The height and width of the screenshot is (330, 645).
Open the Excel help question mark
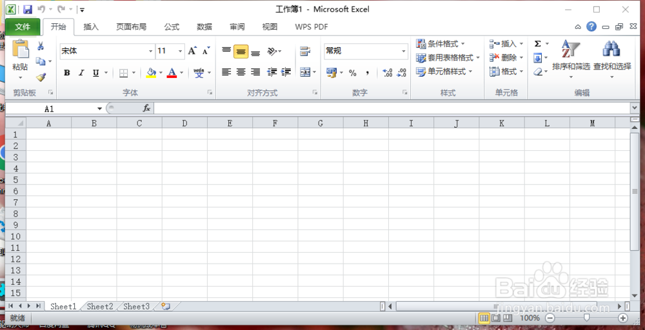click(x=591, y=27)
